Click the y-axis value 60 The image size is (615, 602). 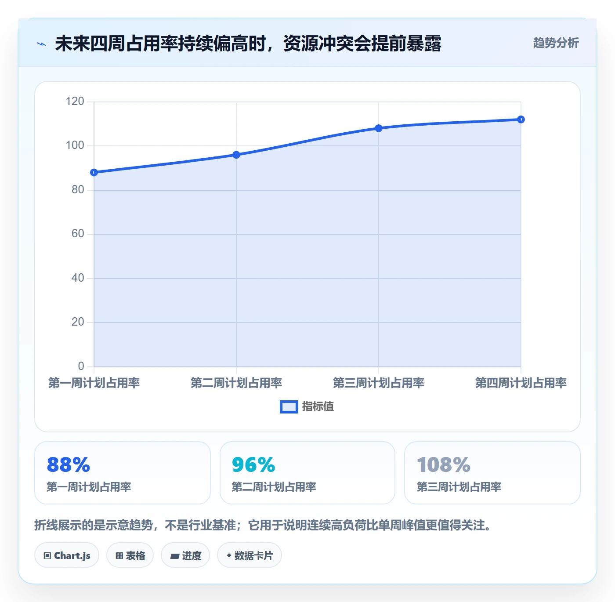pos(78,234)
